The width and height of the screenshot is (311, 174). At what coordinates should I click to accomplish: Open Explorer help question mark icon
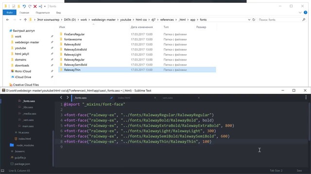click(306, 13)
